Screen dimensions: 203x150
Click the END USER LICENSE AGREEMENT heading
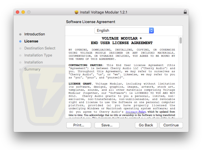[x=122, y=43]
